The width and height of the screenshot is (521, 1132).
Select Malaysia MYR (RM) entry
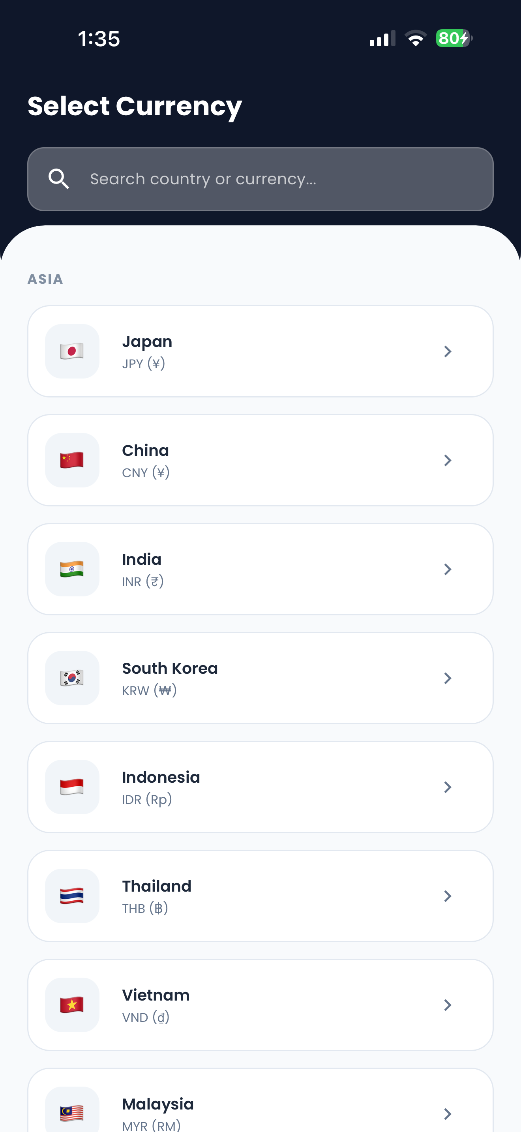coord(260,1100)
